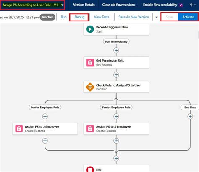This screenshot has height=172, width=199.
Task: Select Clear old flow versions
Action: click(x=119, y=5)
